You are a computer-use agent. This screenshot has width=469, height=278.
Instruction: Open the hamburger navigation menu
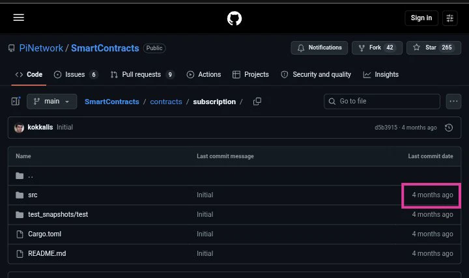[x=18, y=18]
